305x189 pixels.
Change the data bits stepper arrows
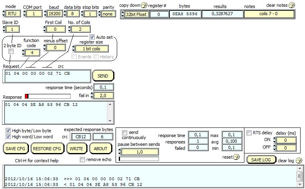(65, 14)
